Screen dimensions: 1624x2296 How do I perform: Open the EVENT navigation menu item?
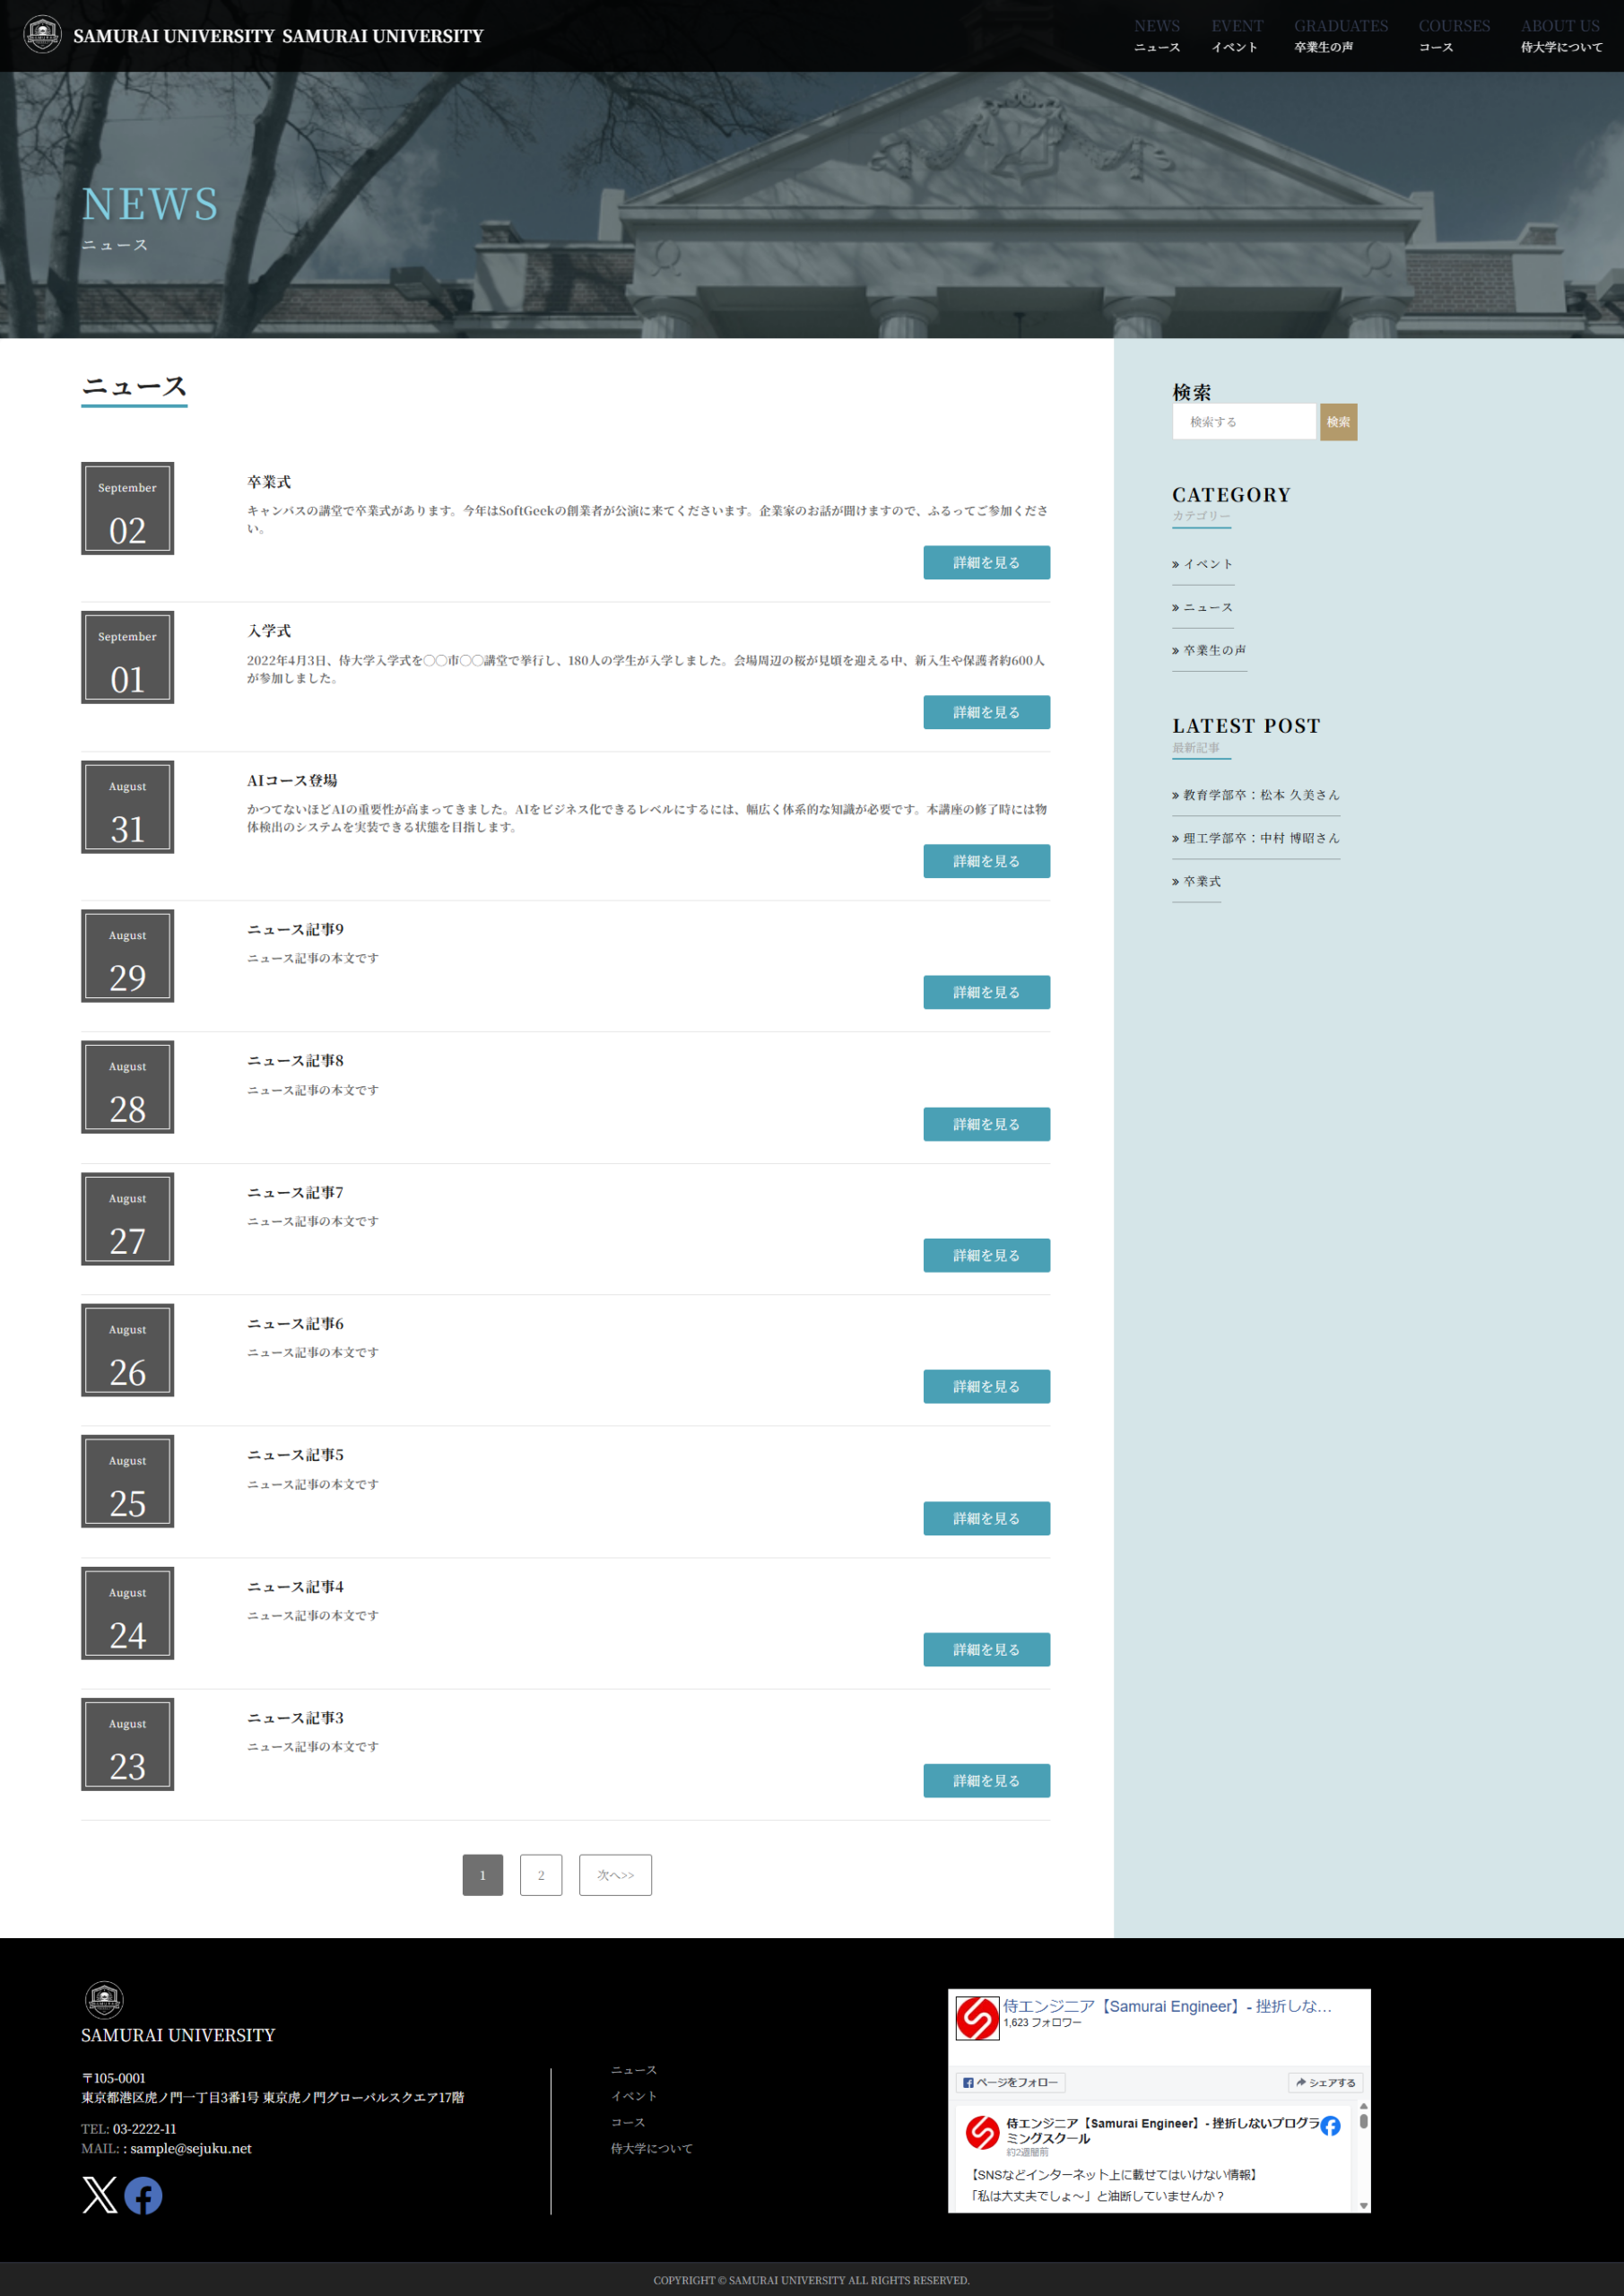click(x=1237, y=35)
